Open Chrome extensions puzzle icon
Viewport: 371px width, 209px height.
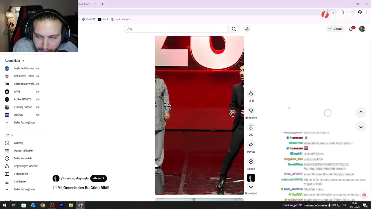(342, 12)
